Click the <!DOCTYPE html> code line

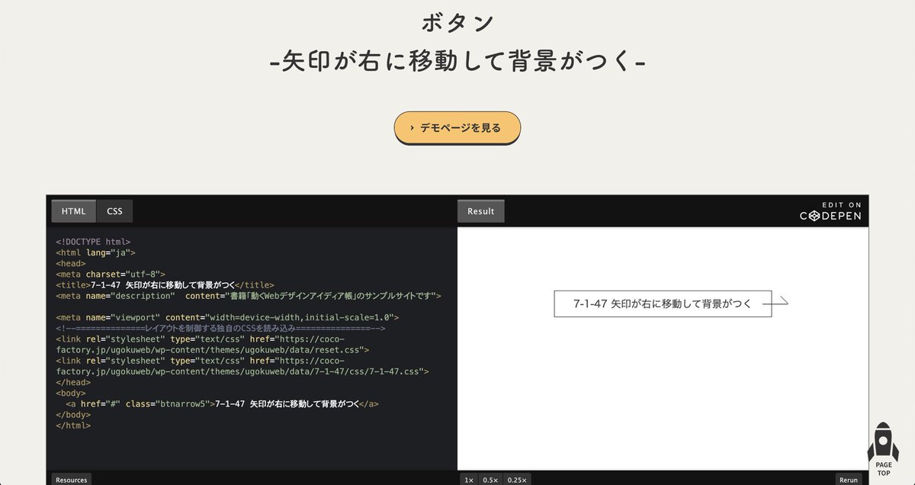coord(93,242)
